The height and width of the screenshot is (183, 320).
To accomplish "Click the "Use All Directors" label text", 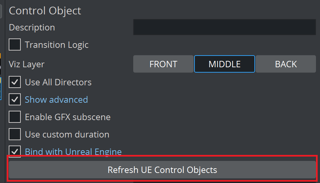I will pos(58,82).
